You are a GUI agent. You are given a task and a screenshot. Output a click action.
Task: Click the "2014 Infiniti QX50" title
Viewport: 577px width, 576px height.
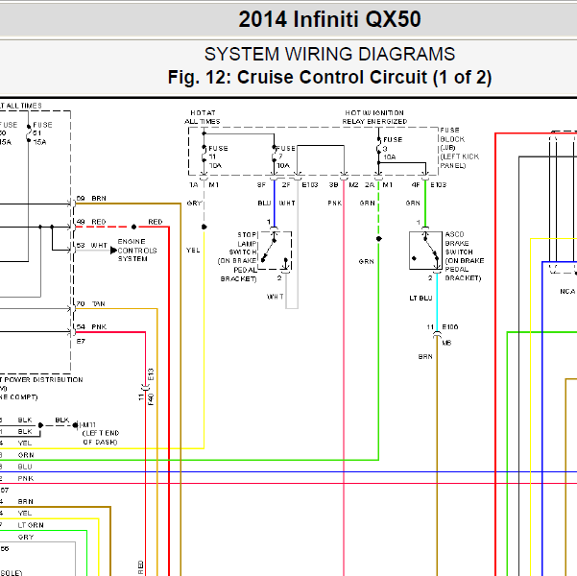[329, 19]
